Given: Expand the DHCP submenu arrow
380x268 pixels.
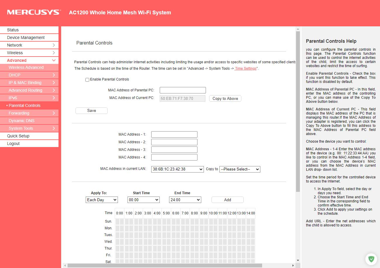Looking at the screenshot, I should pyautogui.click(x=54, y=75).
